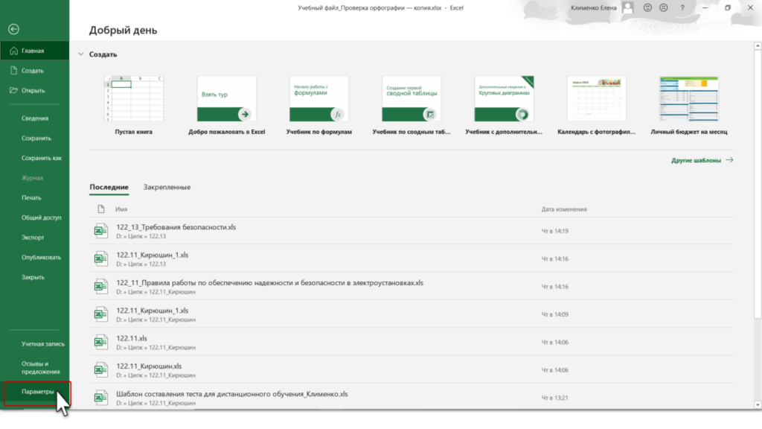Open file 122_13_Требования безопасности.xls
The image size is (762, 429).
(x=411, y=231)
